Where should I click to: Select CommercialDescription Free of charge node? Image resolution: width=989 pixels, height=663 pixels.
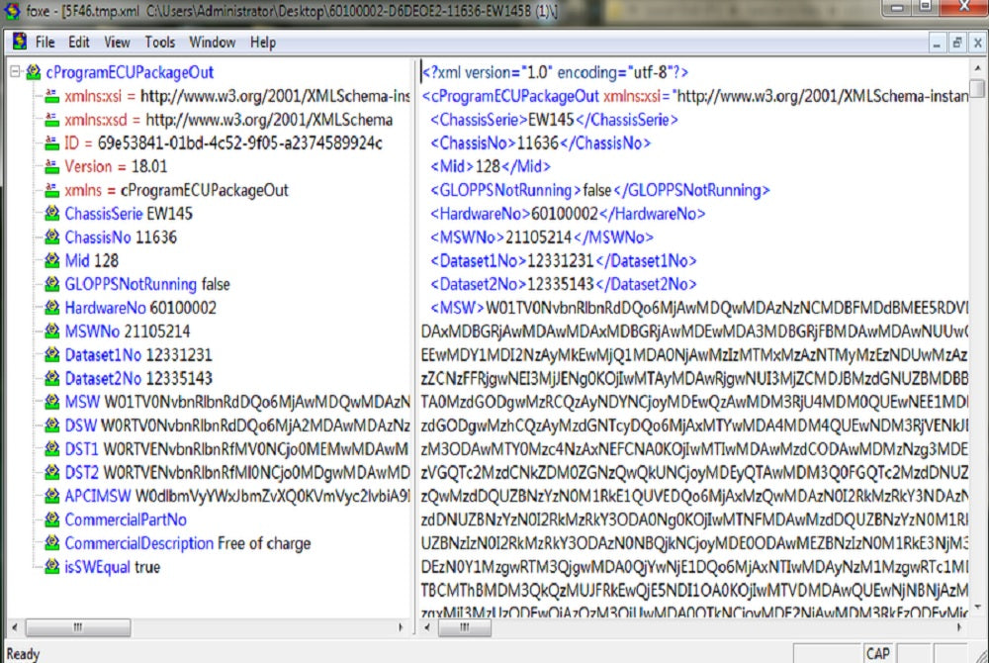click(x=187, y=543)
